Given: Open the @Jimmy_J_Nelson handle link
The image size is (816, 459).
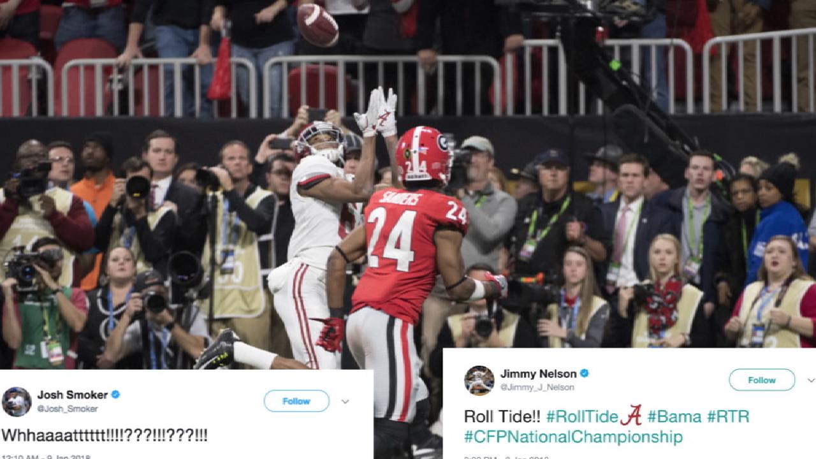Looking at the screenshot, I should 537,387.
